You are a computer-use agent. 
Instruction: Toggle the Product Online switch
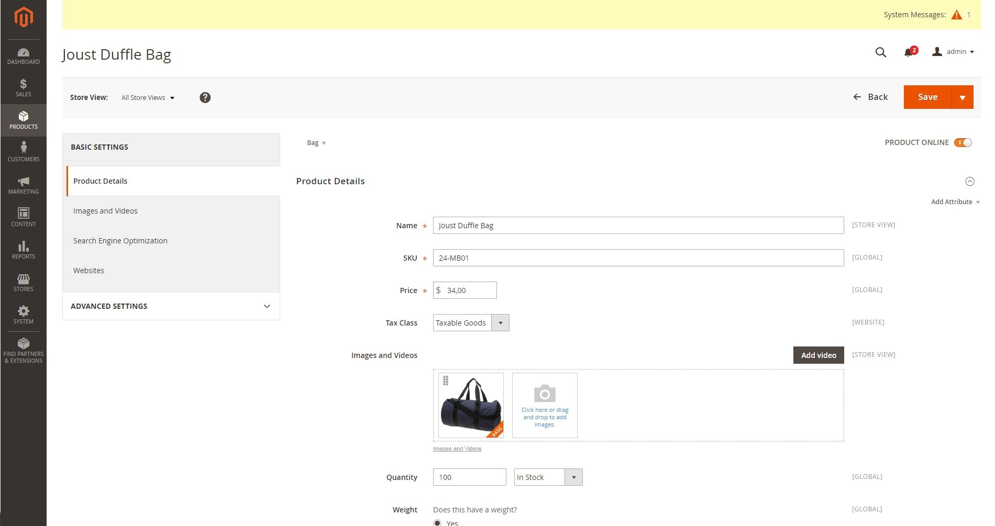pyautogui.click(x=963, y=143)
